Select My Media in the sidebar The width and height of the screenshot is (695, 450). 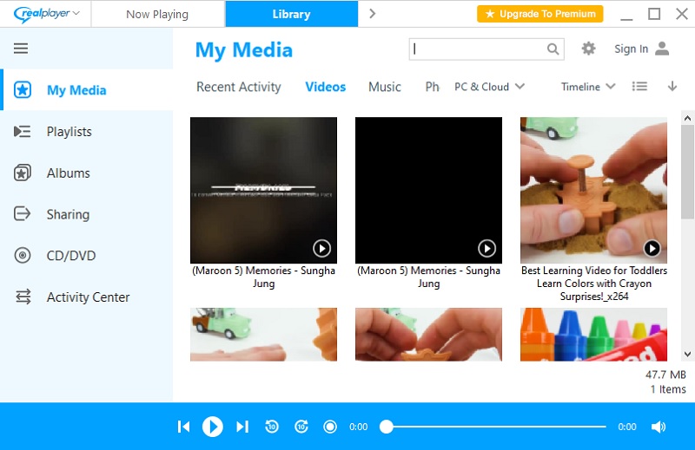click(87, 90)
